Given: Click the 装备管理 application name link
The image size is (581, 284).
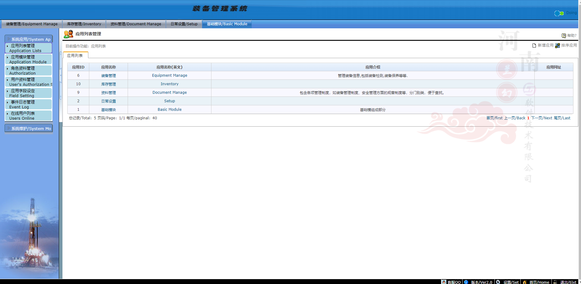Looking at the screenshot, I should (108, 75).
